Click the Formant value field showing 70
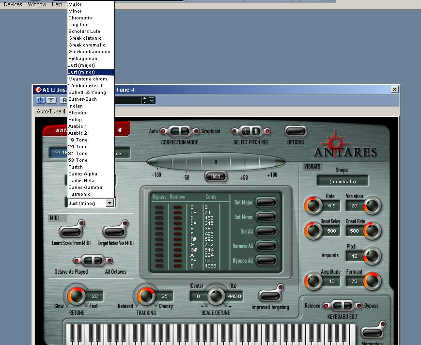 (x=355, y=282)
